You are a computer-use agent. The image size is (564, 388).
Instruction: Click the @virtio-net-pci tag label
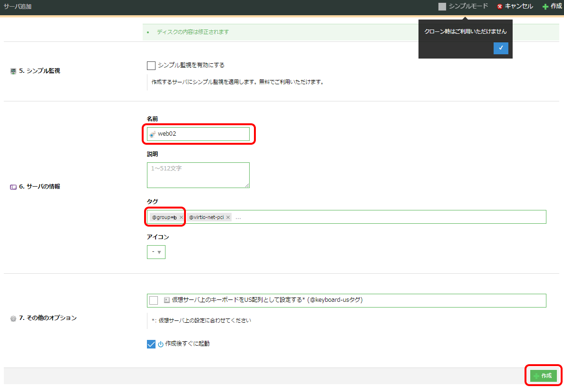206,217
